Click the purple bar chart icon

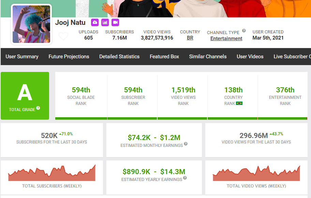tap(105, 22)
